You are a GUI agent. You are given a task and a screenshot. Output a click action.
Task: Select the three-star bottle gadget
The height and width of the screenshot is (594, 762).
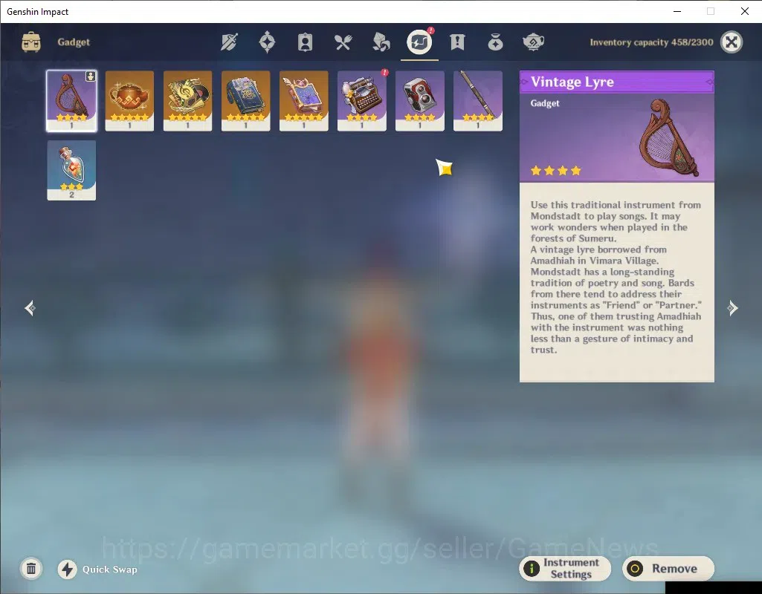tap(71, 170)
